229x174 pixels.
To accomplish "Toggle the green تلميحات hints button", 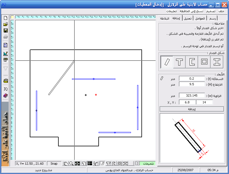I will click(148, 163).
